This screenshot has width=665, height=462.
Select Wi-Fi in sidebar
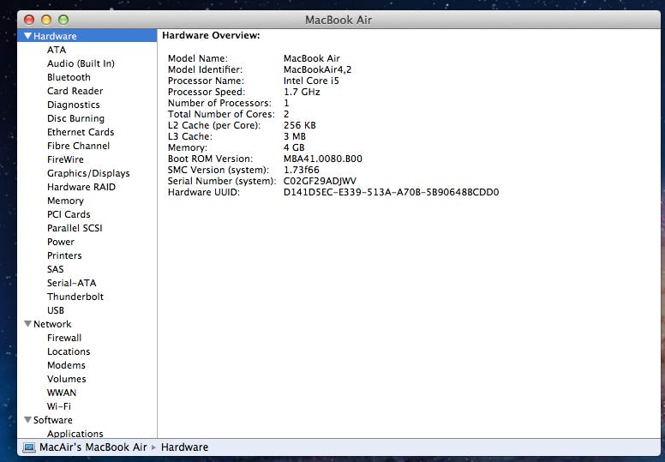[59, 406]
